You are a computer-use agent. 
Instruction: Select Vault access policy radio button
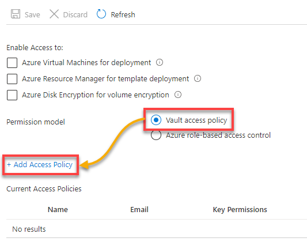click(156, 120)
